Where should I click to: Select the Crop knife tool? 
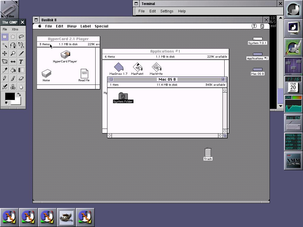21,53
